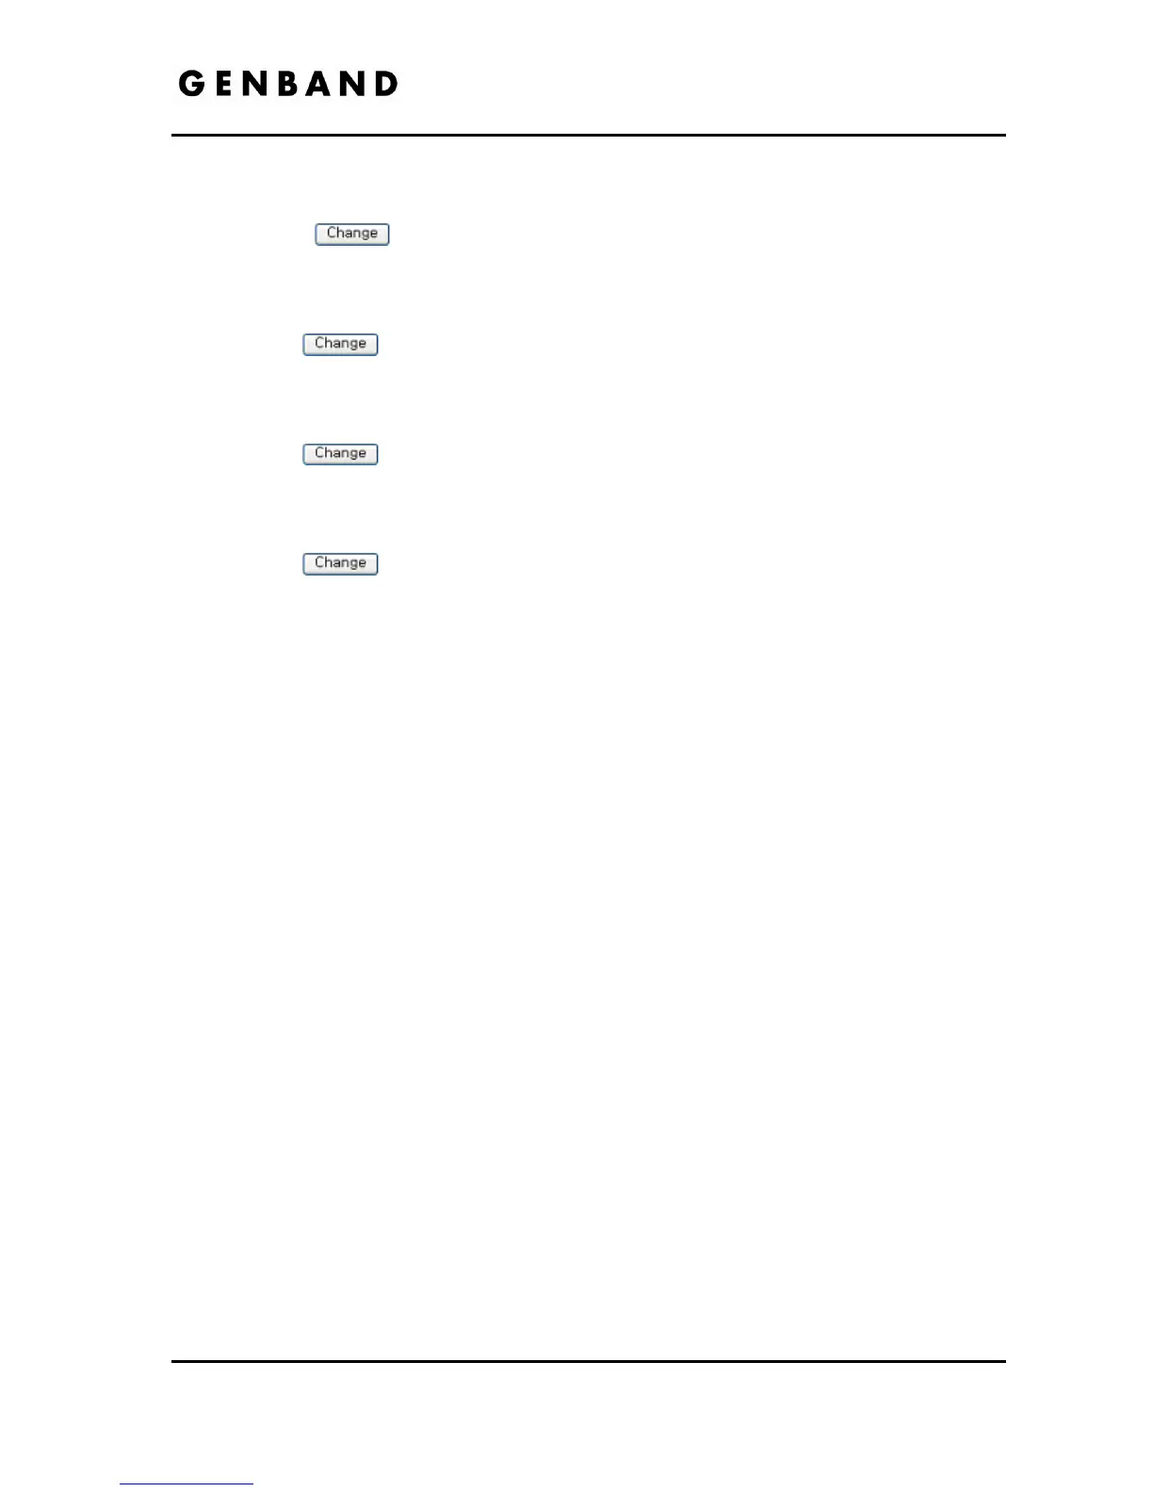Choose the Change button just above the lowest one
This screenshot has height=1492, width=1153.
coord(340,454)
